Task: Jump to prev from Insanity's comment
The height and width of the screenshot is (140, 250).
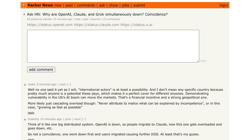Action: [x=68, y=119]
